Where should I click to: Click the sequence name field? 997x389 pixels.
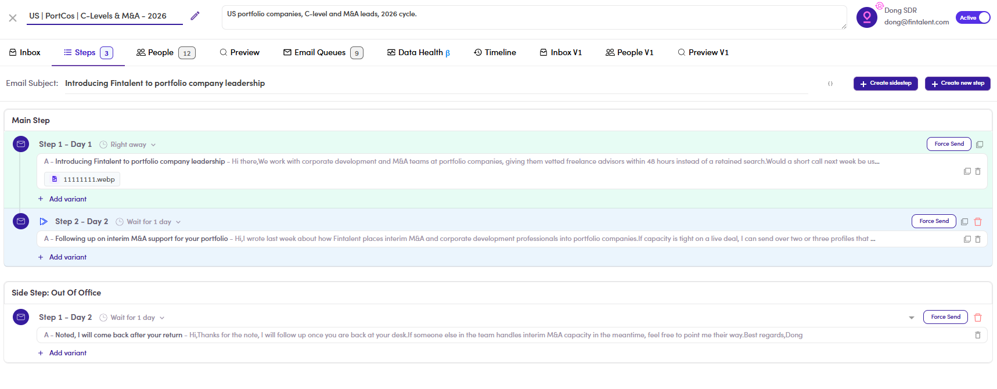coord(105,16)
